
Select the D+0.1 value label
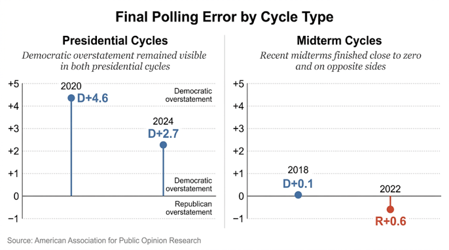click(298, 183)
